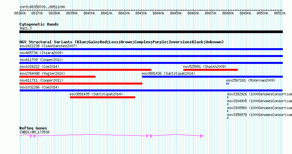Click the nsv1026222 (Coe2014) label

coord(39,67)
